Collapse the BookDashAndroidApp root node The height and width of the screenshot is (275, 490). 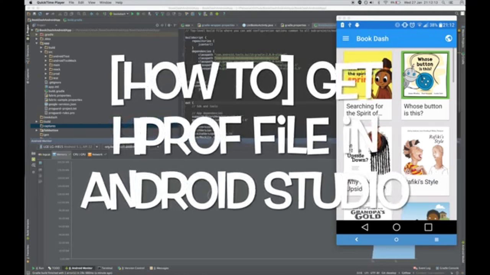pos(33,30)
